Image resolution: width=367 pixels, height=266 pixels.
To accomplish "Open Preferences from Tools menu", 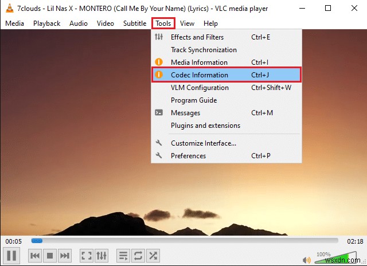I will (226, 155).
